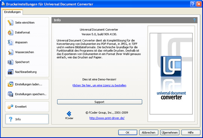Screen dimensions: 203x138
Task: Select the Dateiformat palette icon
Action: [11, 32]
